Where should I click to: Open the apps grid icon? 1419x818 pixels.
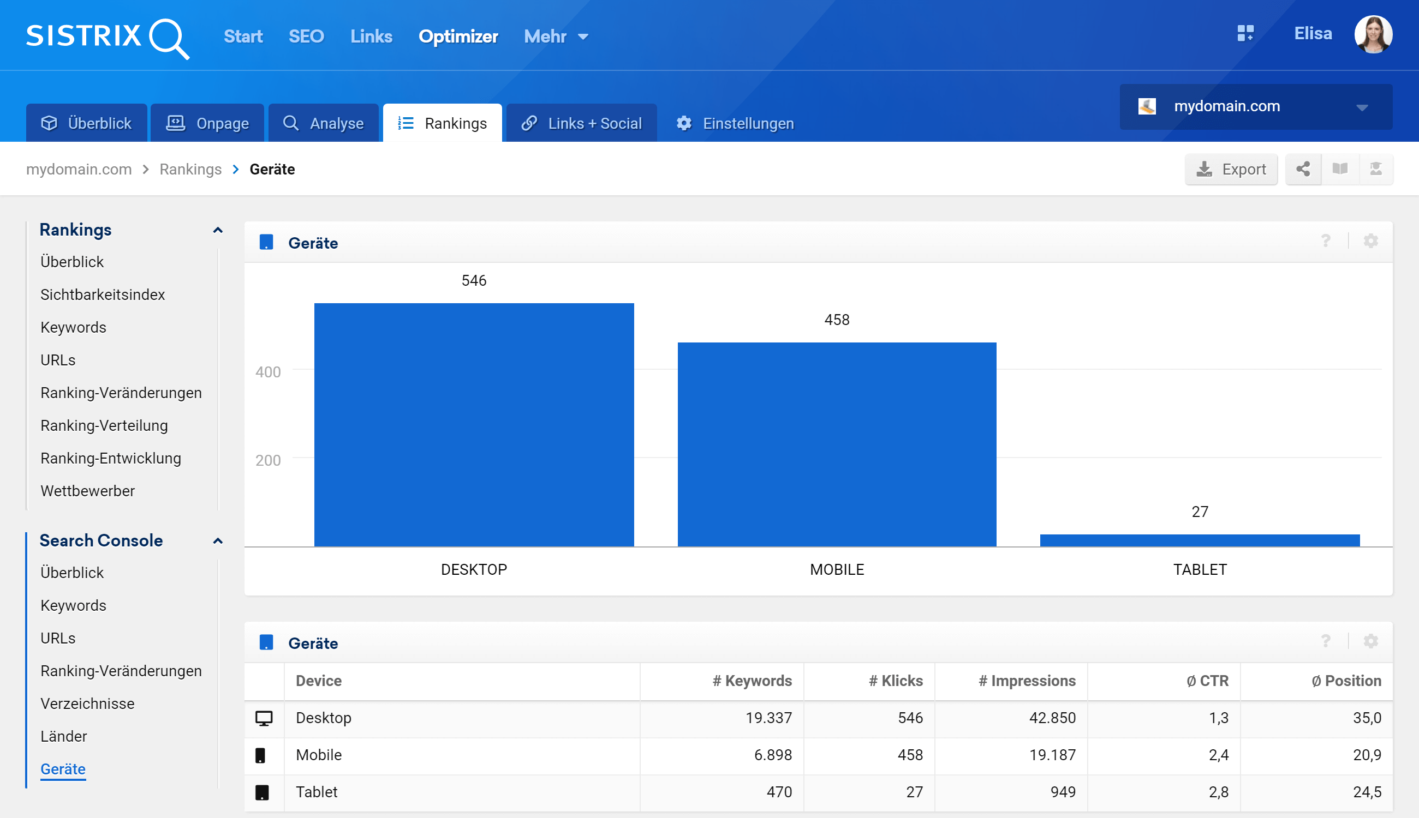(1245, 34)
